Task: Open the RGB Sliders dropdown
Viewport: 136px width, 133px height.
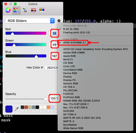Action: 30,21
